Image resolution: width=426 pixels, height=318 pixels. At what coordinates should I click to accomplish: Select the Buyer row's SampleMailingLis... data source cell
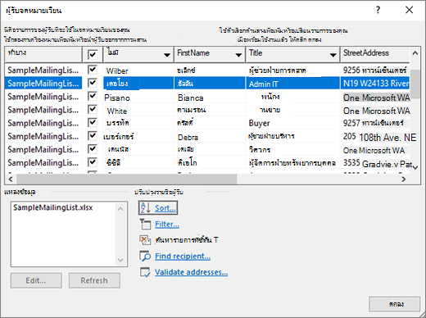43,123
